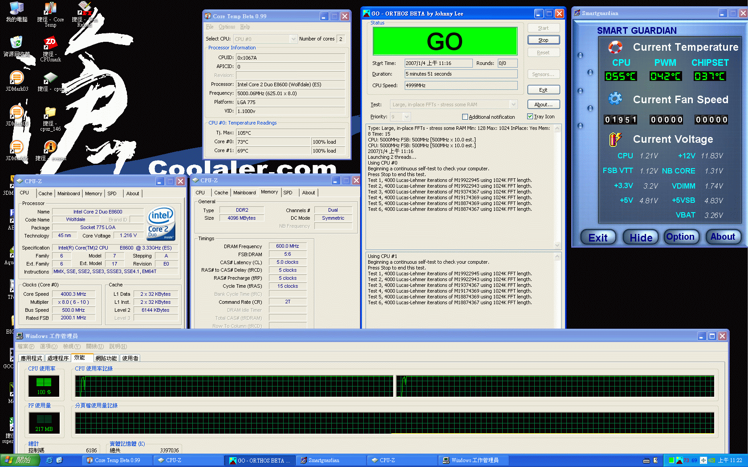748x467 pixels.
Task: Click the Exit button in ORTHOS
Action: pos(543,90)
